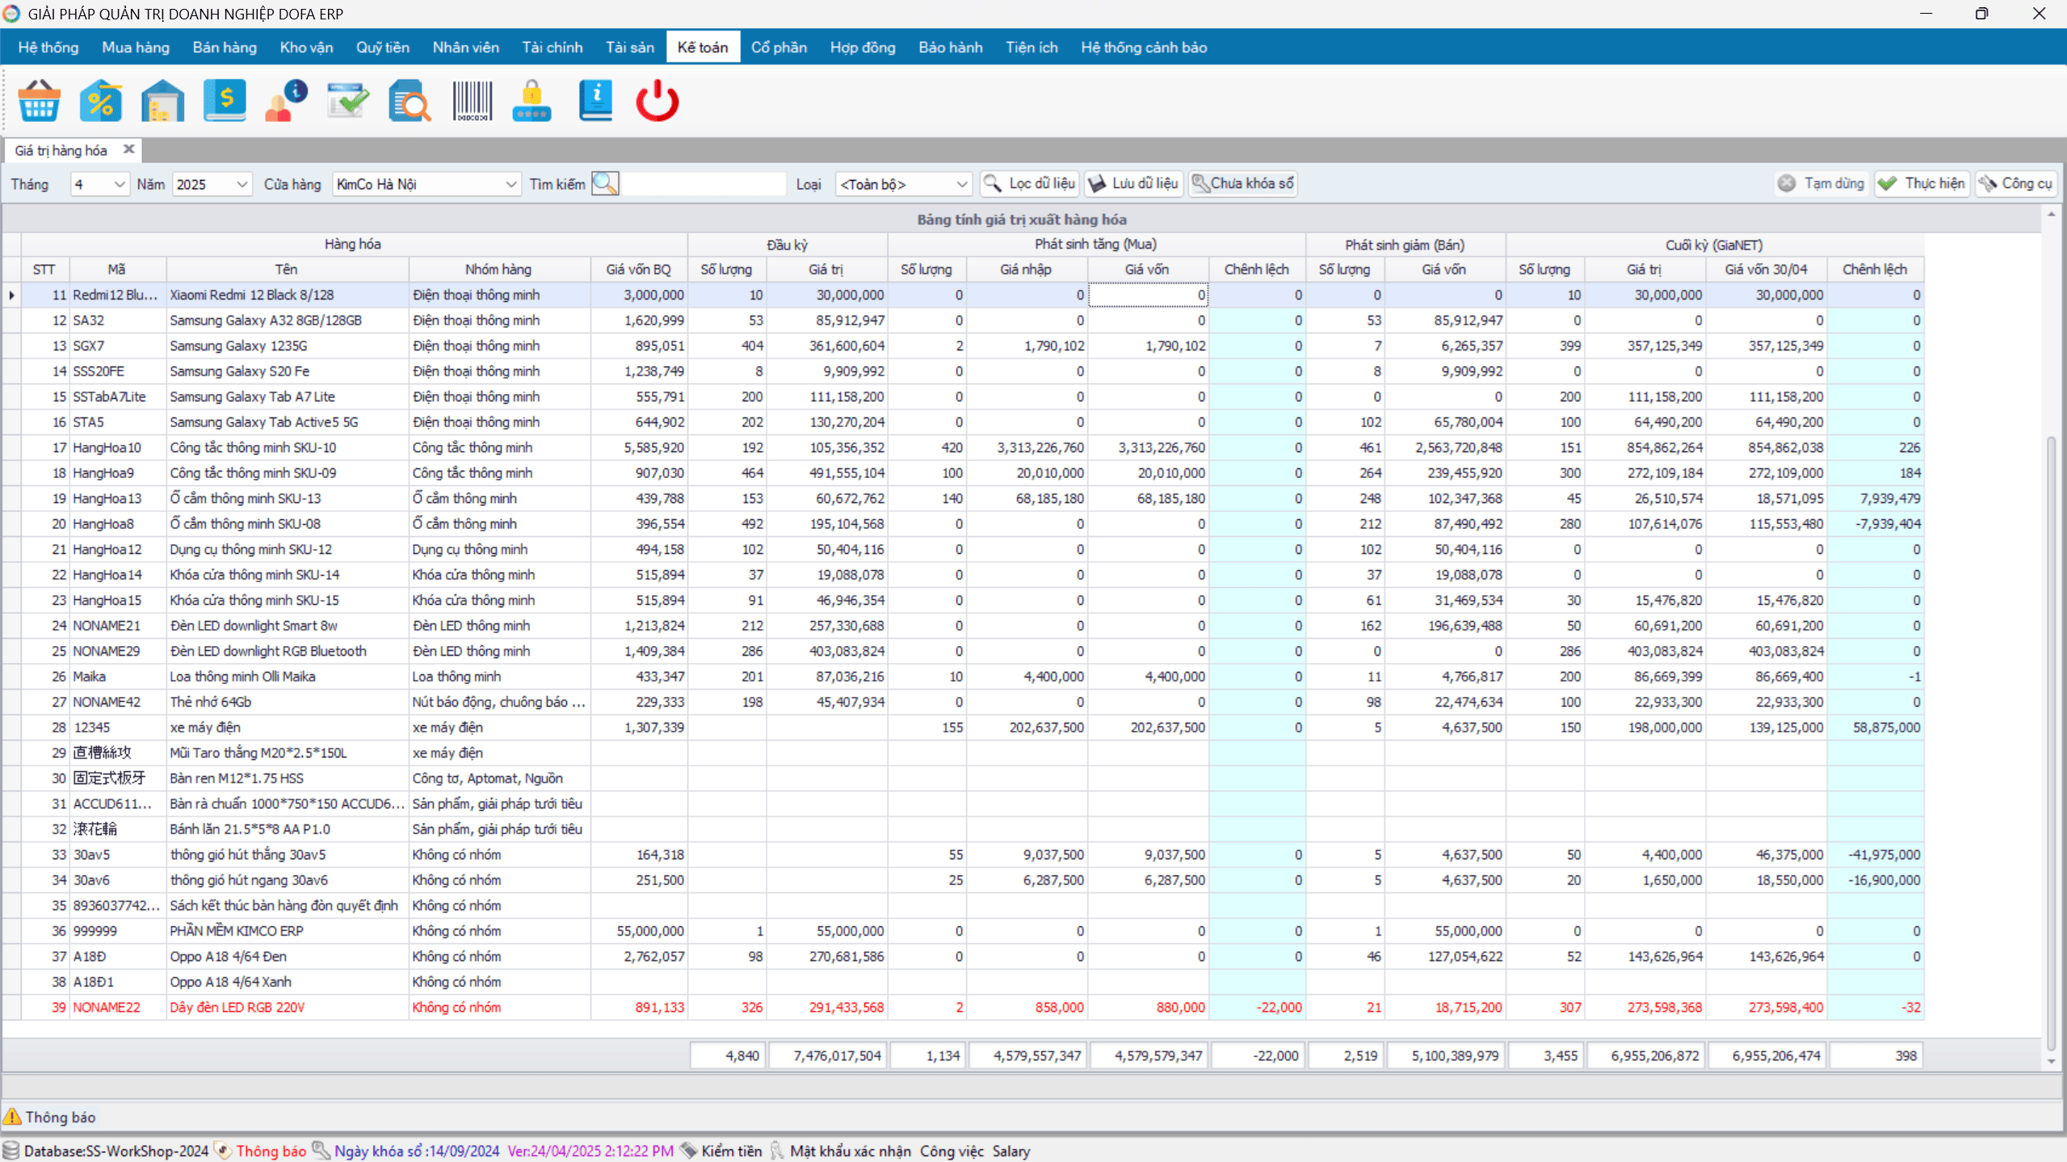Click the row indicator arrow for row 11
The image size is (2067, 1162).
coord(11,295)
